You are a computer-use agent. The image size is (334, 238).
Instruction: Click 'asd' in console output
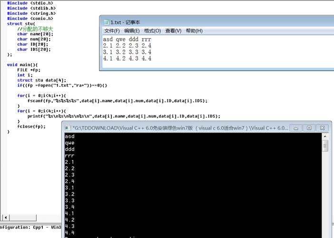pos(69,136)
